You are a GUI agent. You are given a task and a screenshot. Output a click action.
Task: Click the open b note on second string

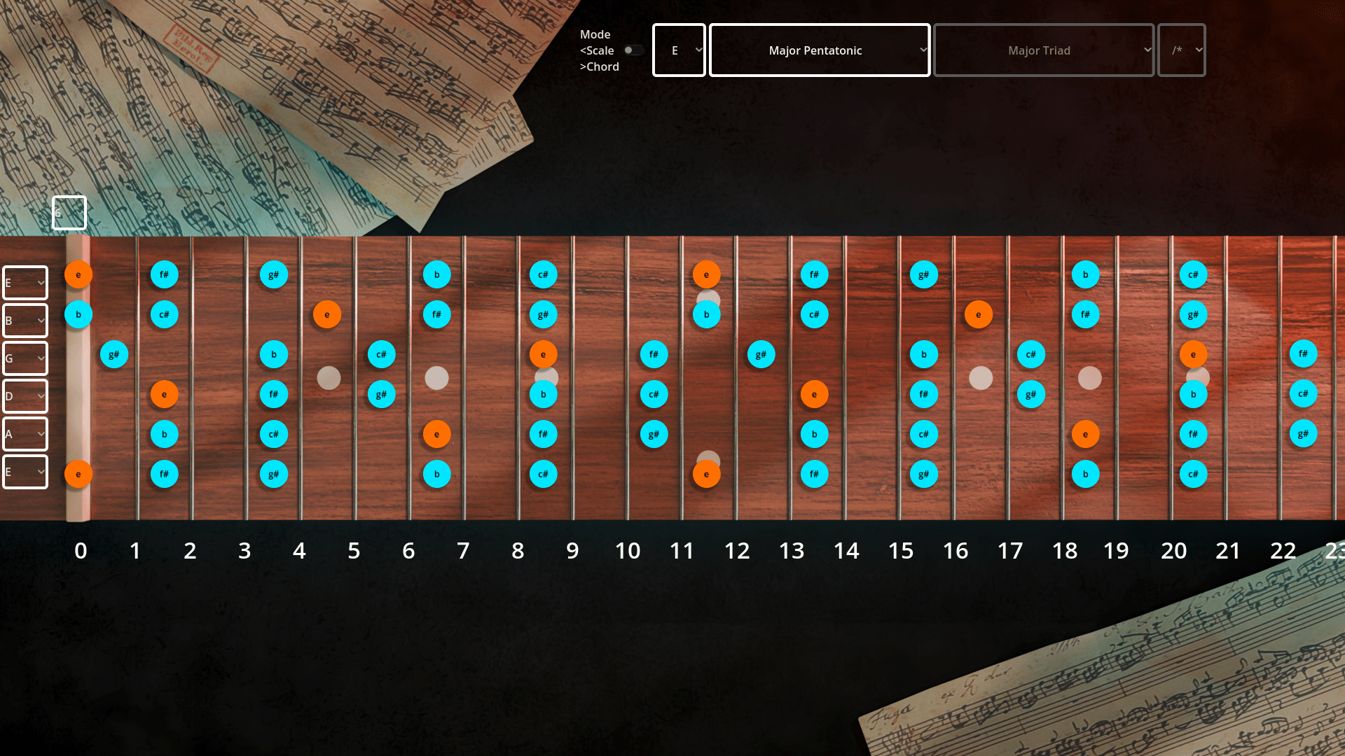(78, 315)
